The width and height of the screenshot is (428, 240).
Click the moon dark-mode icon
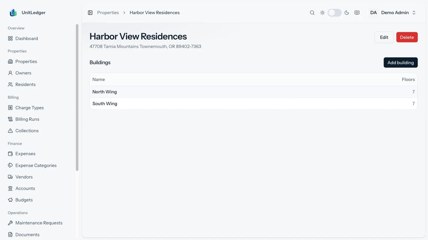click(347, 13)
